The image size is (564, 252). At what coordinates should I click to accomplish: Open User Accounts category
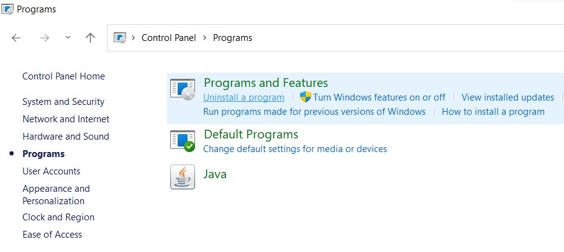pos(52,171)
